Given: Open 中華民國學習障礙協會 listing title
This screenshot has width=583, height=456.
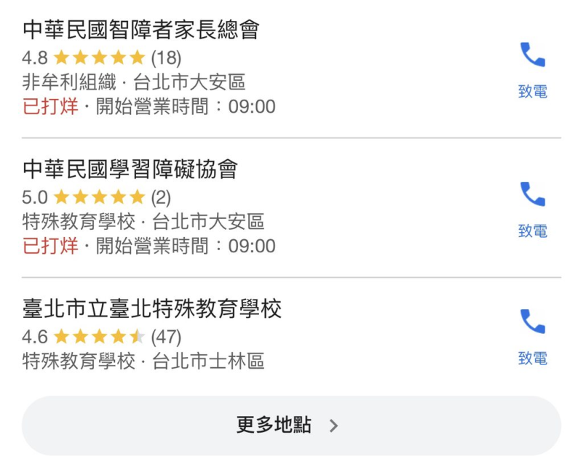Looking at the screenshot, I should [130, 169].
